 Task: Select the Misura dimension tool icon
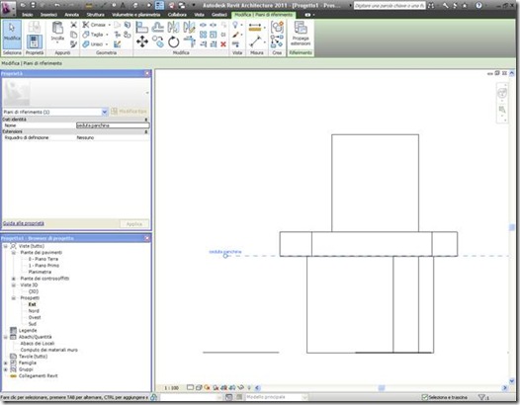255,28
